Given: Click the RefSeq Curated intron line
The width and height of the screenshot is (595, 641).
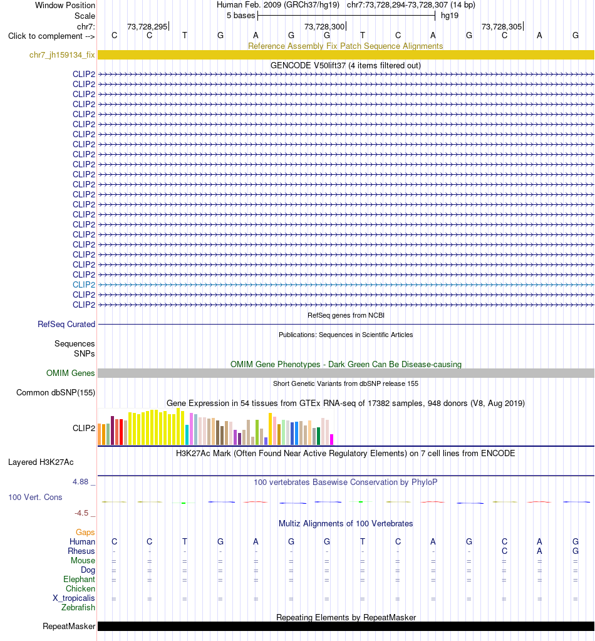Looking at the screenshot, I should pyautogui.click(x=346, y=324).
